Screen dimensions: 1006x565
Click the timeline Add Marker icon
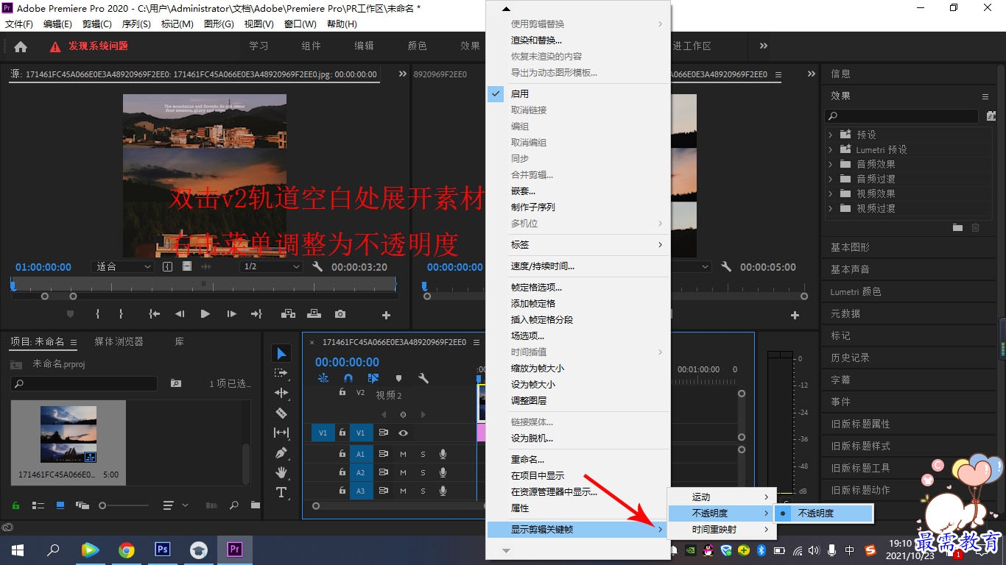pyautogui.click(x=398, y=379)
